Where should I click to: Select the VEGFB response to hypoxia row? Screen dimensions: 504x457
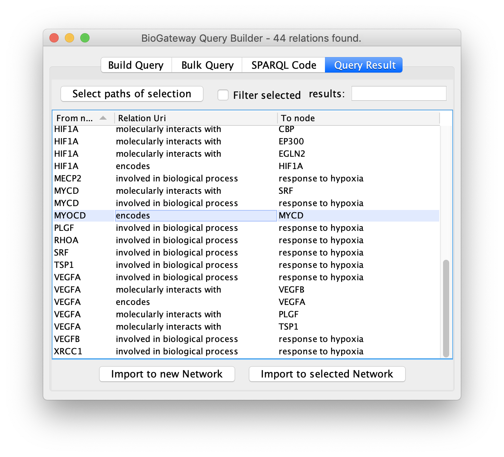tap(246, 339)
